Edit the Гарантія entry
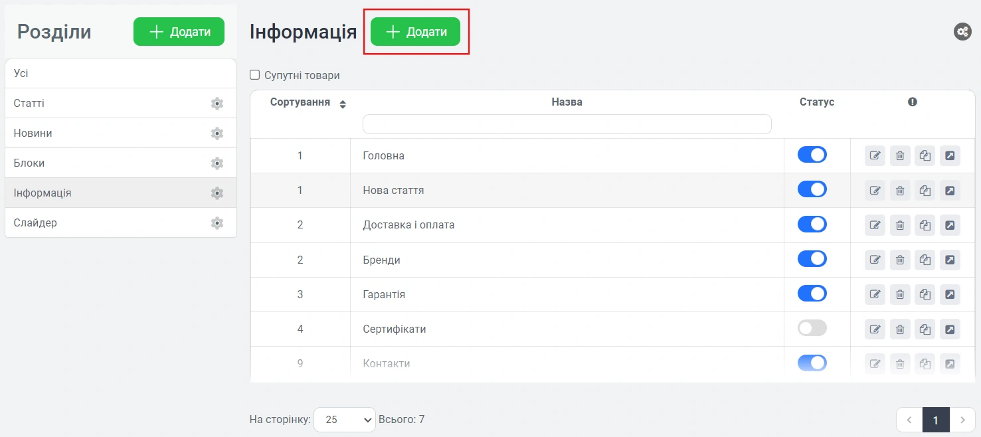The width and height of the screenshot is (981, 437). [875, 294]
